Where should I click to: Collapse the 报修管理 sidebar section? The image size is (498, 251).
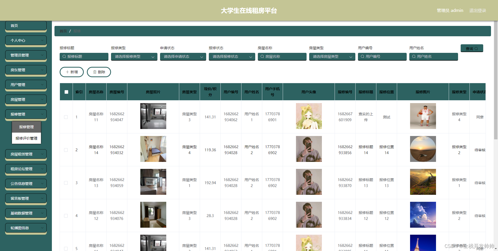(x=26, y=114)
